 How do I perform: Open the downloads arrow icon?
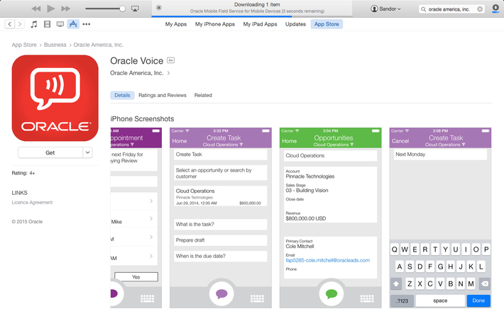click(495, 9)
